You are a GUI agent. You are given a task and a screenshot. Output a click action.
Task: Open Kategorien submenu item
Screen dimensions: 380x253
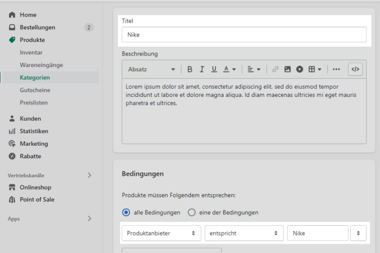35,77
